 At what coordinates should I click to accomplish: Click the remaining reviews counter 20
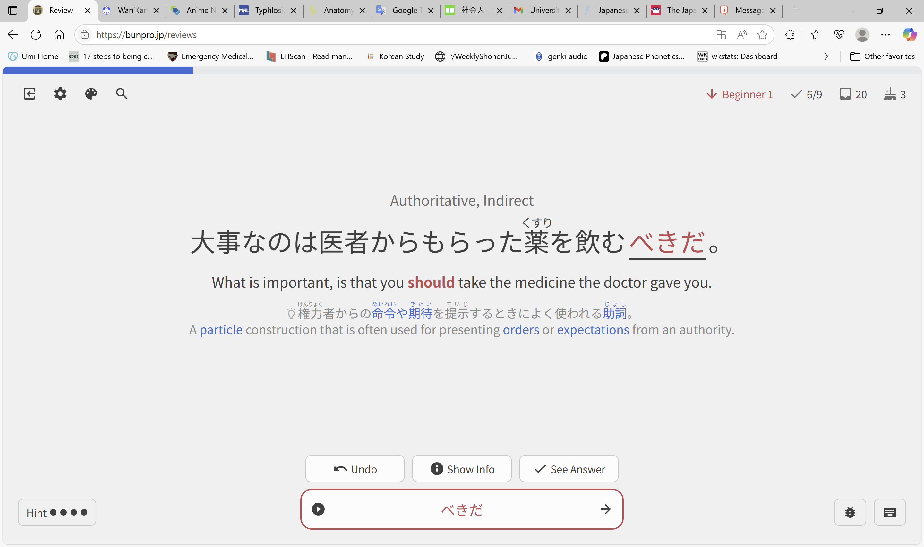click(853, 94)
